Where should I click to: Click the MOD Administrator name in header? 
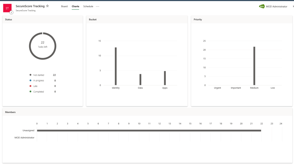coord(277,7)
